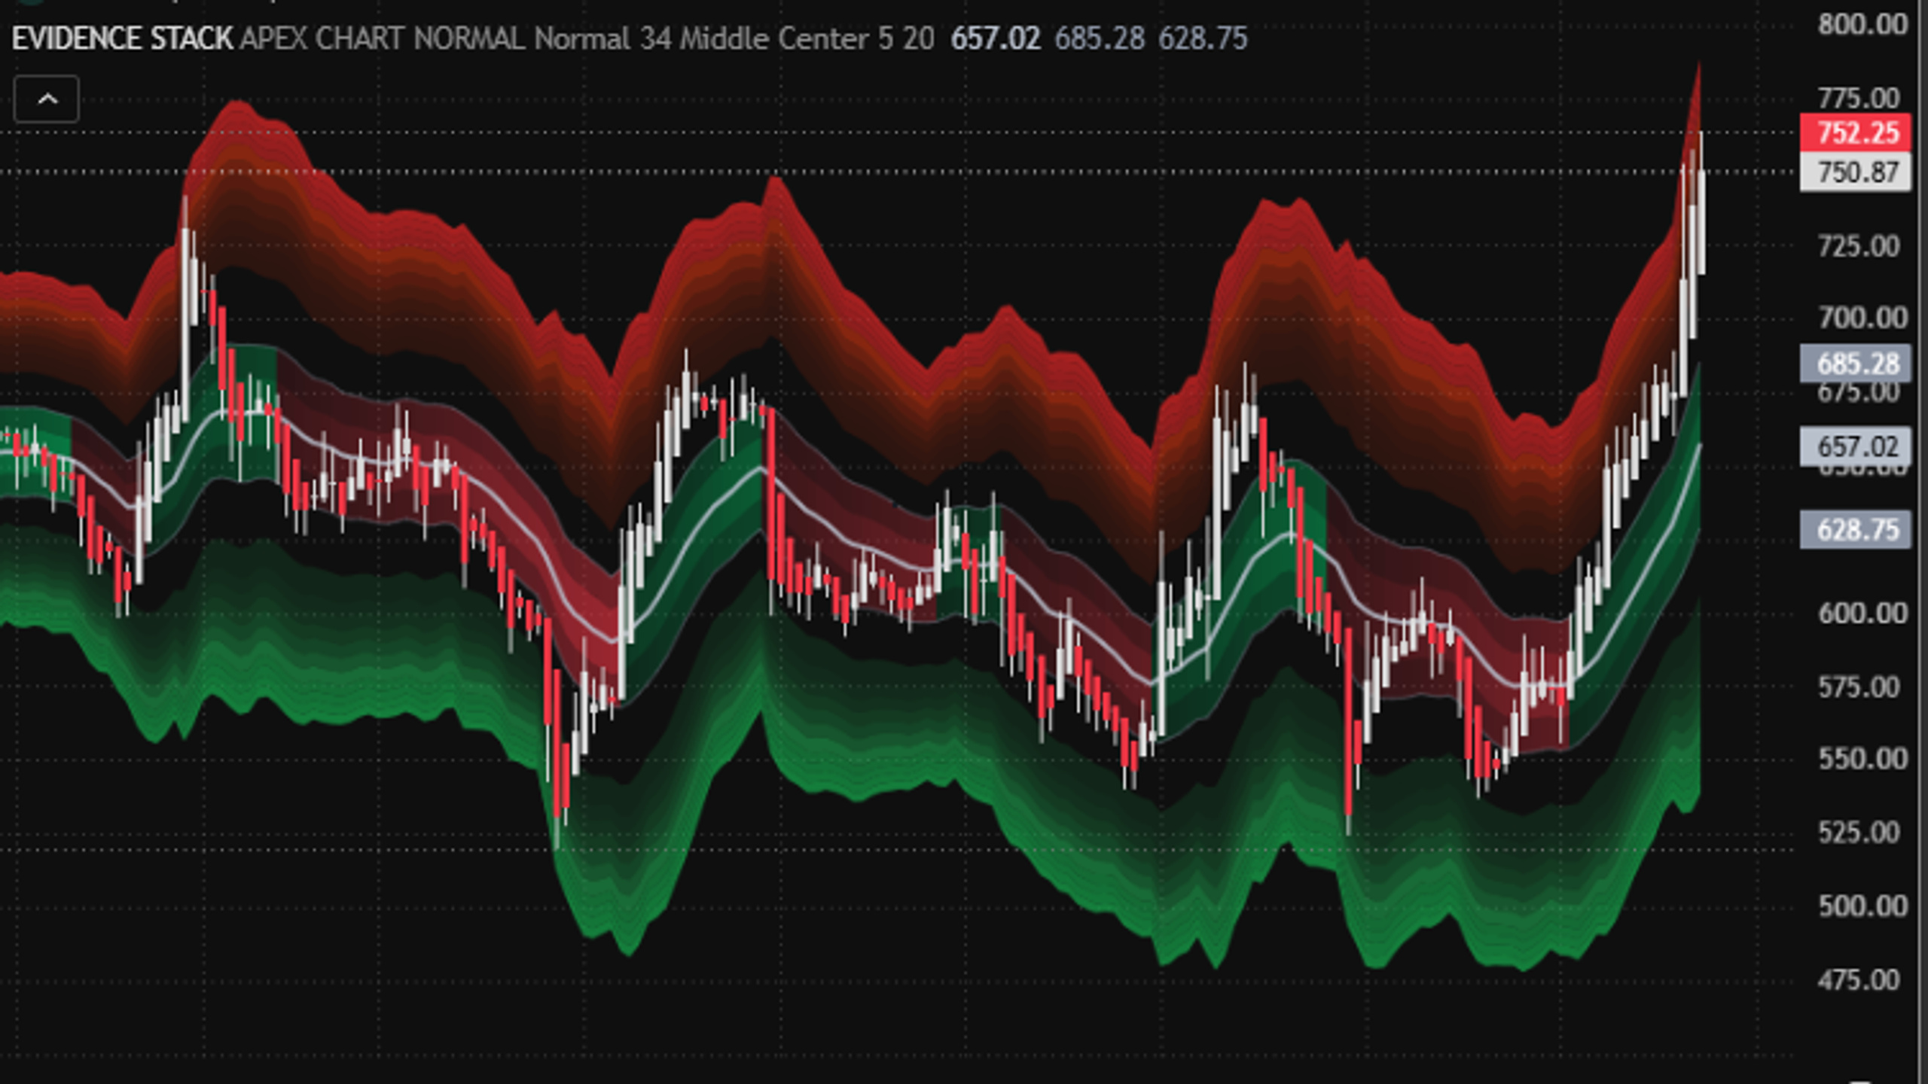Click the EVIDENCE STACK indicator title
This screenshot has width=1928, height=1084.
point(122,38)
